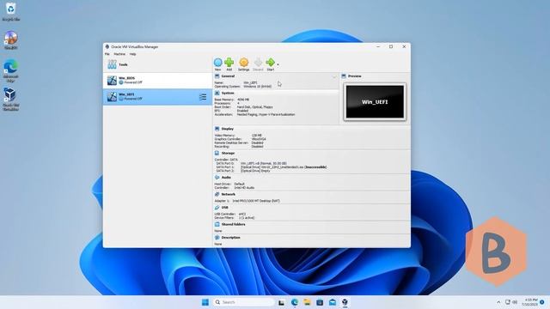Click VirtualBox icon on the taskbar
Image resolution: width=550 pixels, height=309 pixels.
click(345, 302)
